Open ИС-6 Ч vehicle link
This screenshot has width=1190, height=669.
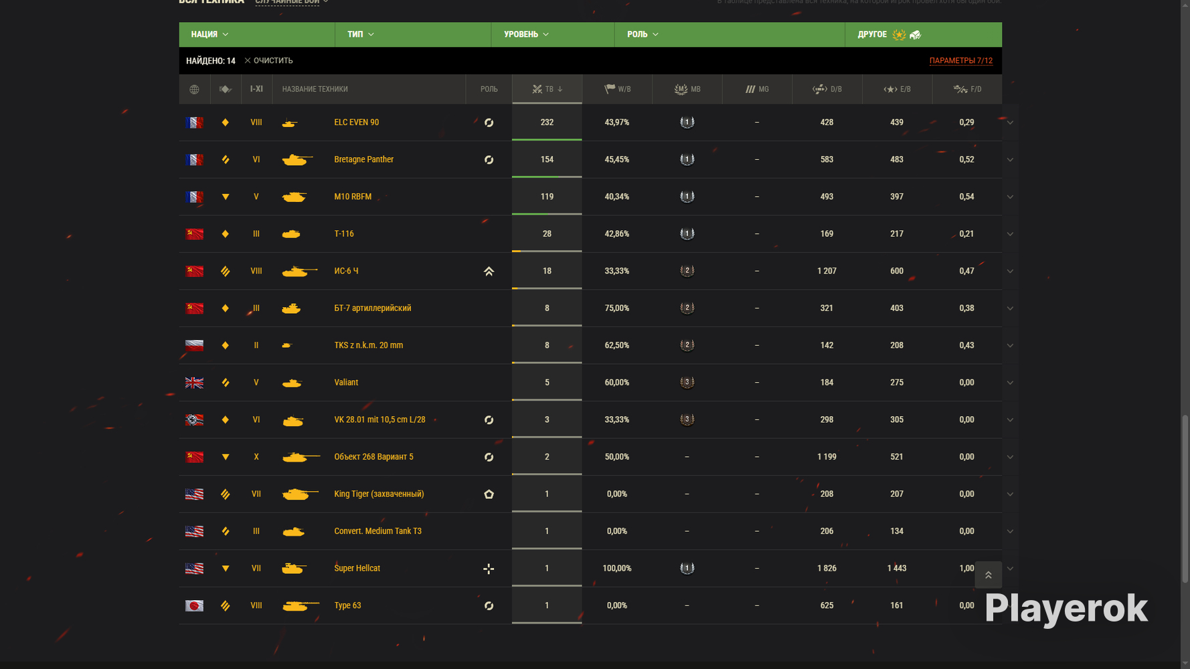click(x=346, y=271)
